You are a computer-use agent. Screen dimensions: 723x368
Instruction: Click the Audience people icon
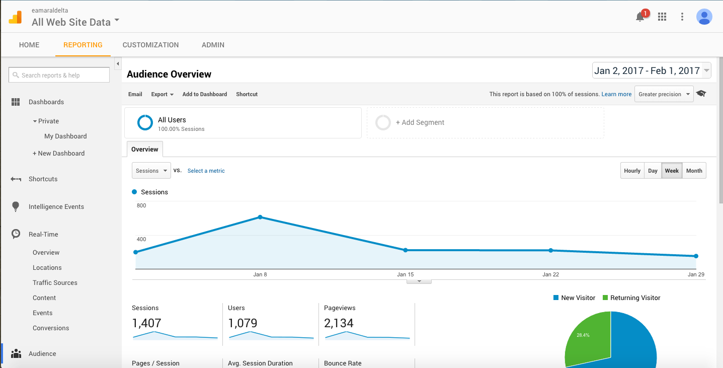(x=16, y=353)
